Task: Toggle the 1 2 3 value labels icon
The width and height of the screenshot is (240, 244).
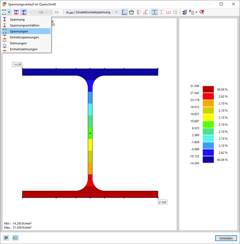Action: tap(168, 12)
